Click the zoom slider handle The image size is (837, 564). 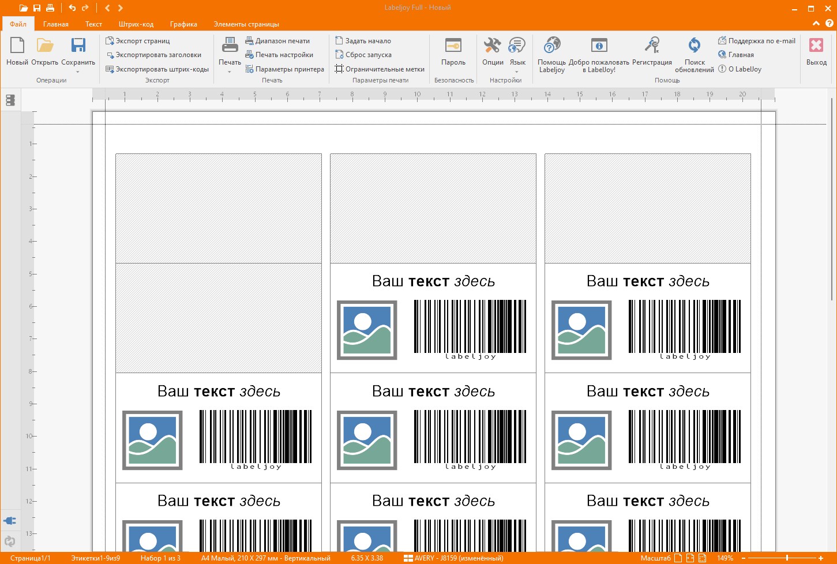coord(787,558)
